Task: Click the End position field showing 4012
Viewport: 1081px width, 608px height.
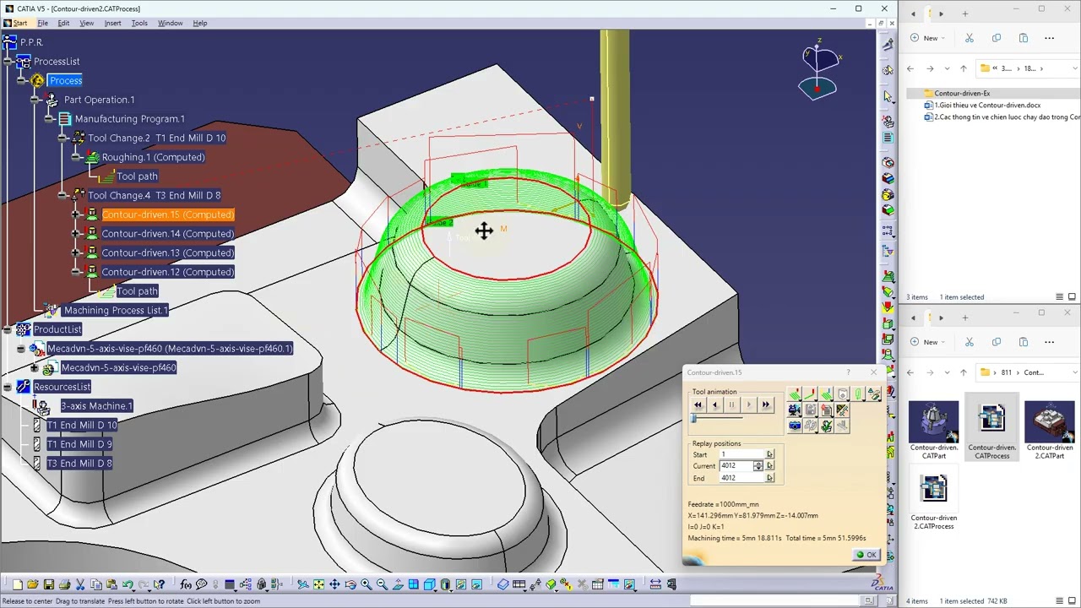Action: click(x=741, y=478)
